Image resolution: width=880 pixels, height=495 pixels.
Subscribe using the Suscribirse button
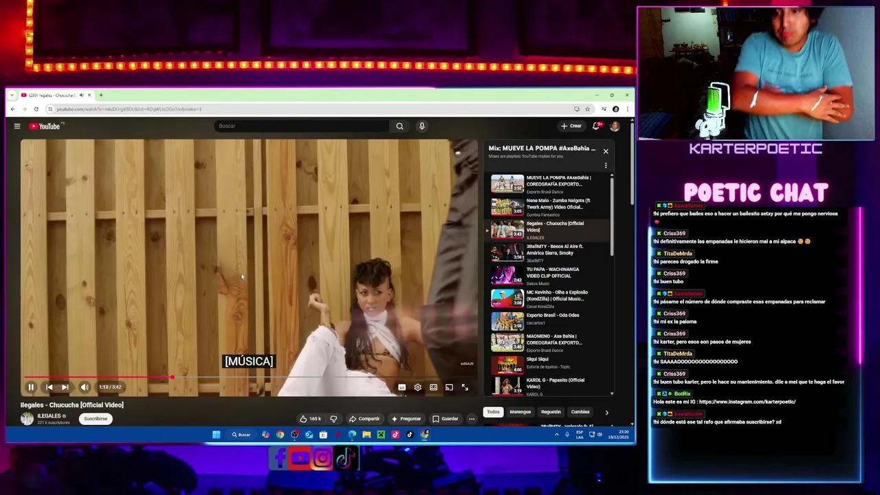(96, 419)
